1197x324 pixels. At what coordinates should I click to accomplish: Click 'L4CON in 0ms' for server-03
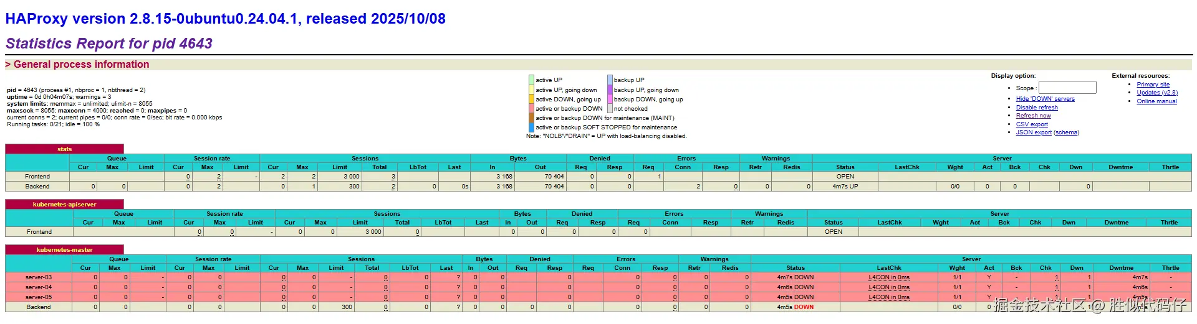tap(889, 277)
